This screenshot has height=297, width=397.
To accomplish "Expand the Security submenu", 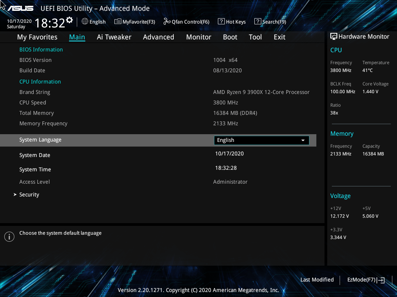I will coord(29,195).
